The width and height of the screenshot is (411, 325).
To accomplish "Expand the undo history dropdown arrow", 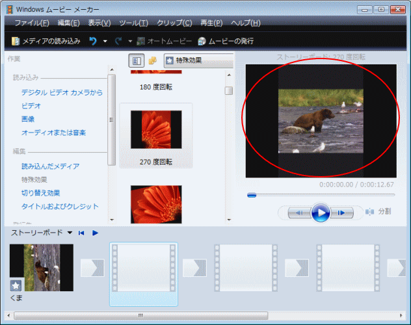I will click(105, 41).
